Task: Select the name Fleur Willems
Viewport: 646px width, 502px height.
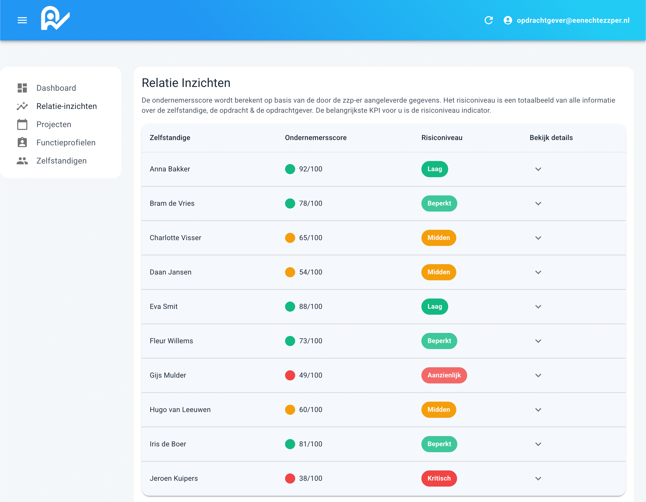Action: click(x=171, y=341)
